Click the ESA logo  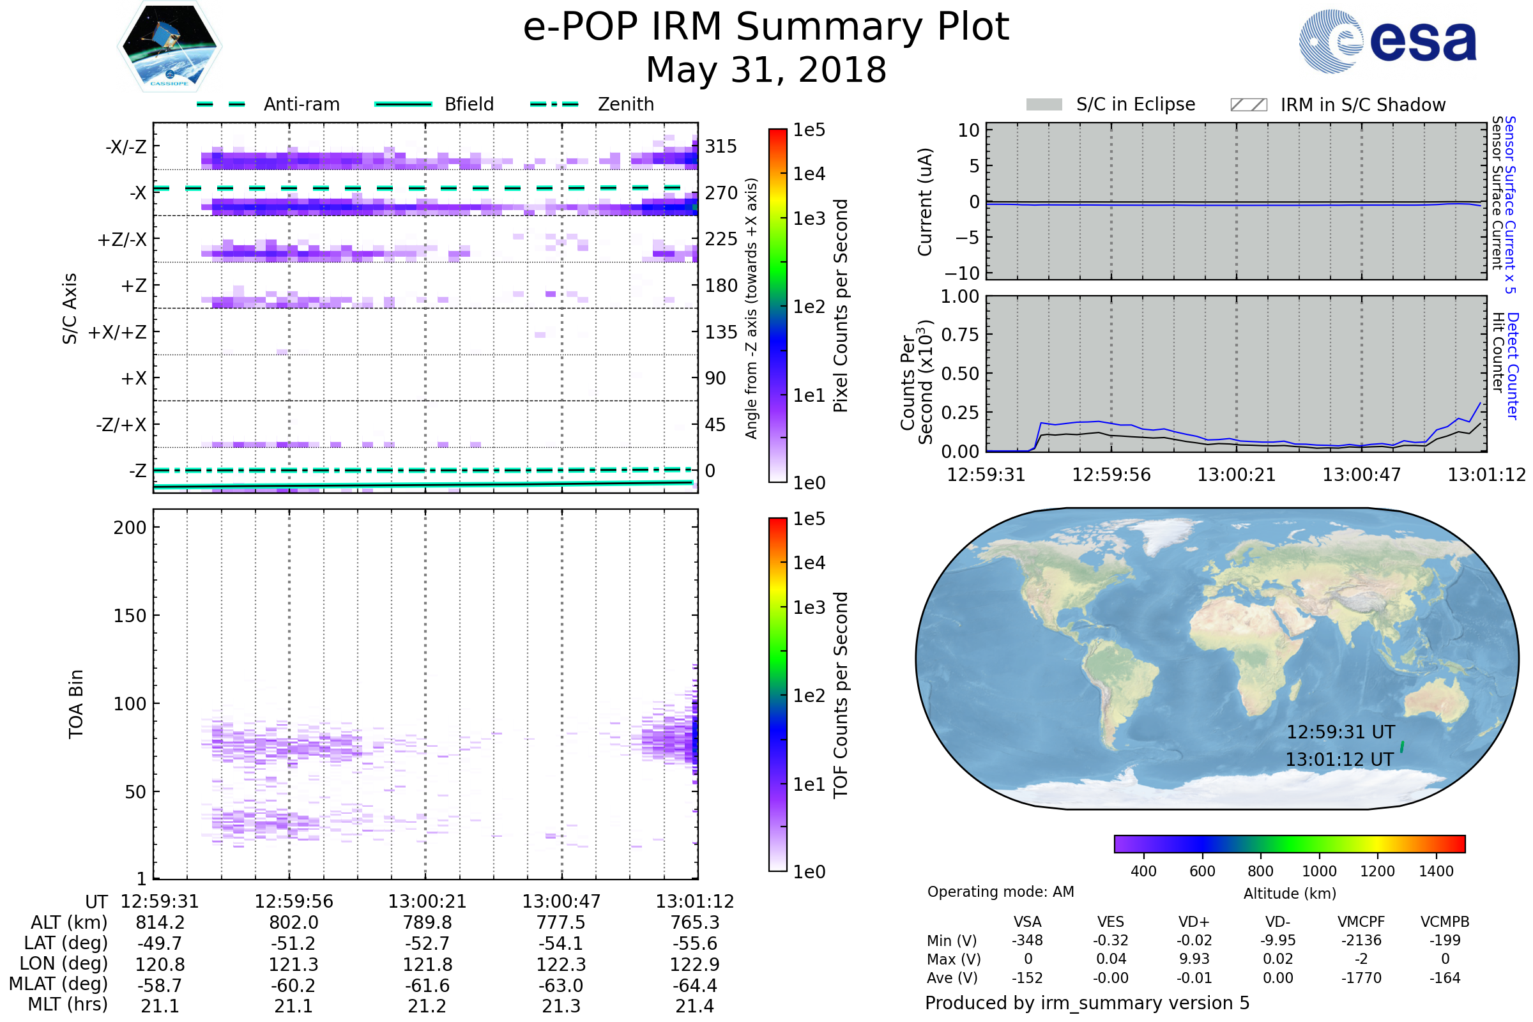click(1388, 41)
